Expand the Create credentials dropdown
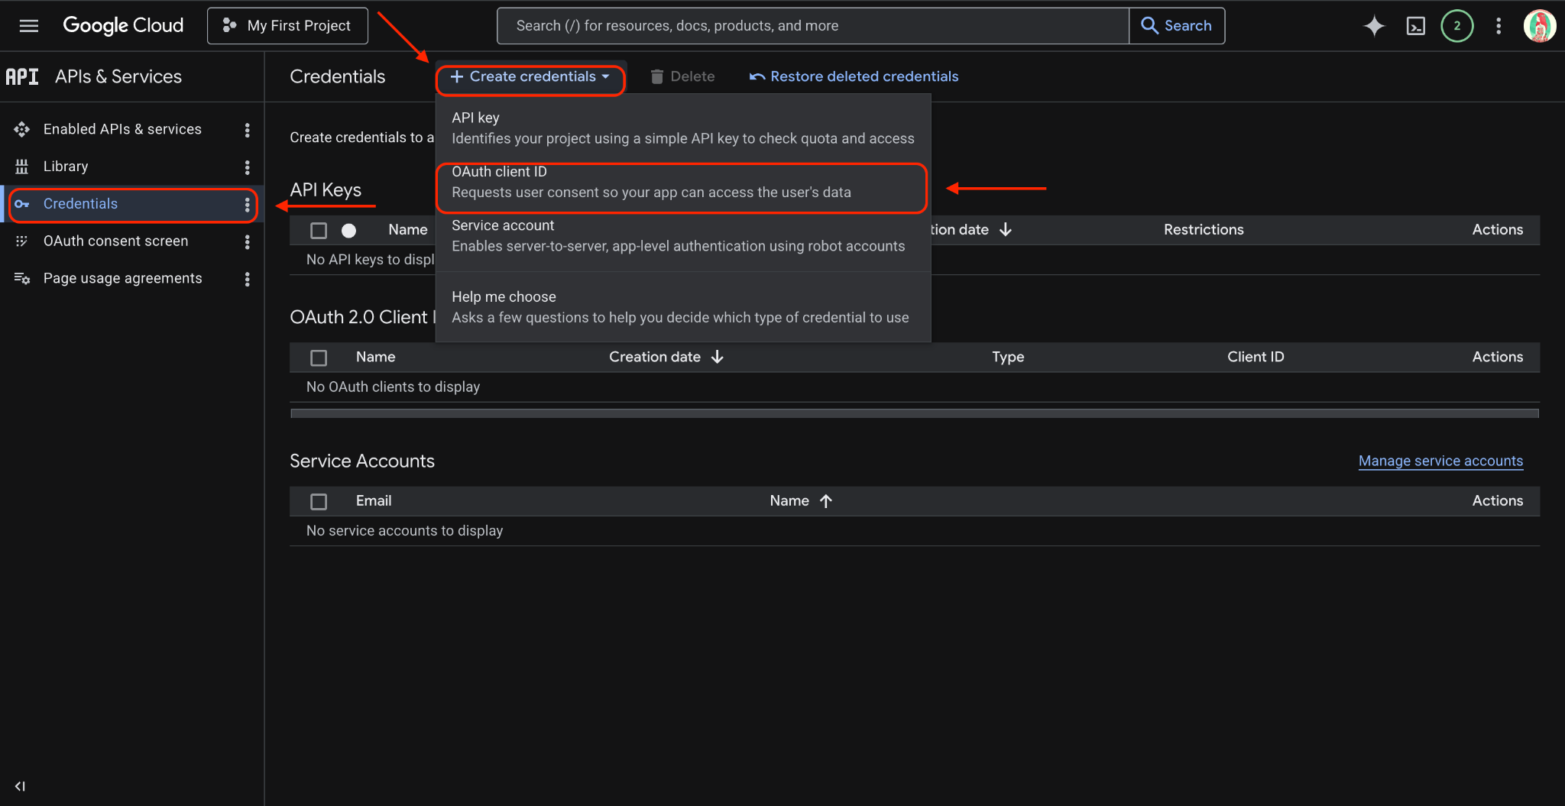 [530, 76]
